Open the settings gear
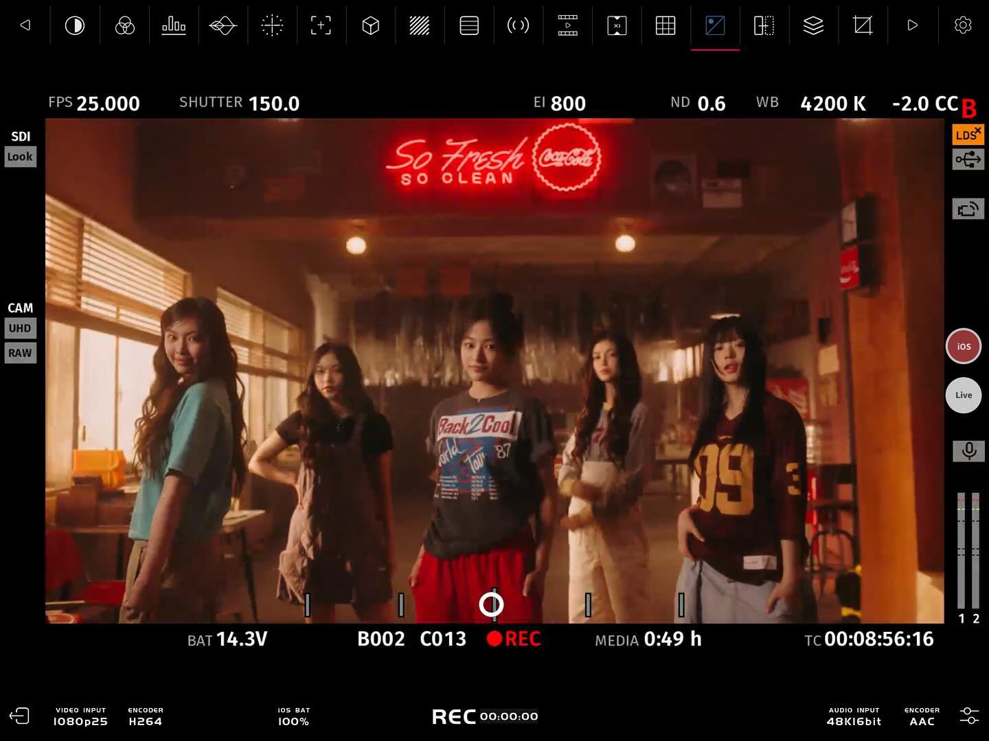Image resolution: width=989 pixels, height=741 pixels. 963,25
